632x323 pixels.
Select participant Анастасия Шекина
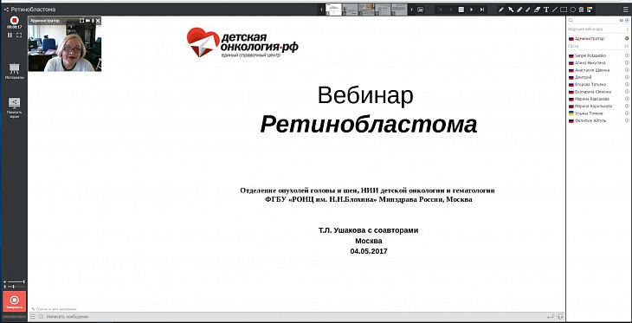point(592,70)
